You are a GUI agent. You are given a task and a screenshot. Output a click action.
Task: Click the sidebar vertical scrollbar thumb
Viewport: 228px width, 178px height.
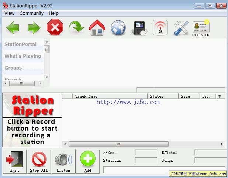[x=47, y=49]
